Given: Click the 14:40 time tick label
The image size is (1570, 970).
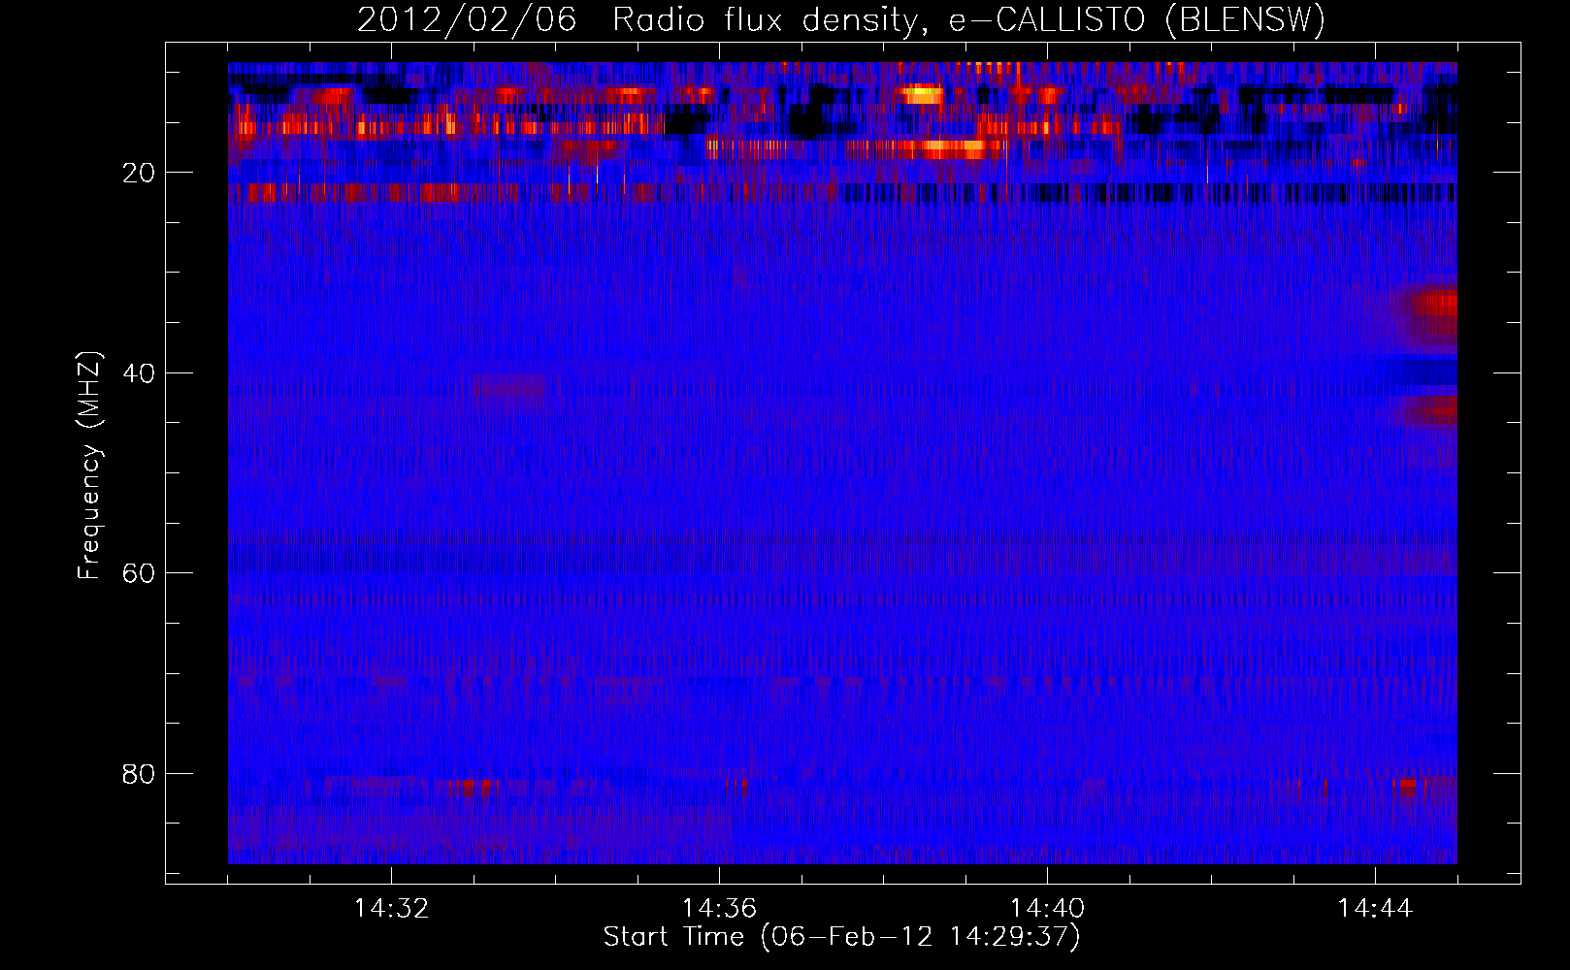Looking at the screenshot, I should (x=1047, y=909).
